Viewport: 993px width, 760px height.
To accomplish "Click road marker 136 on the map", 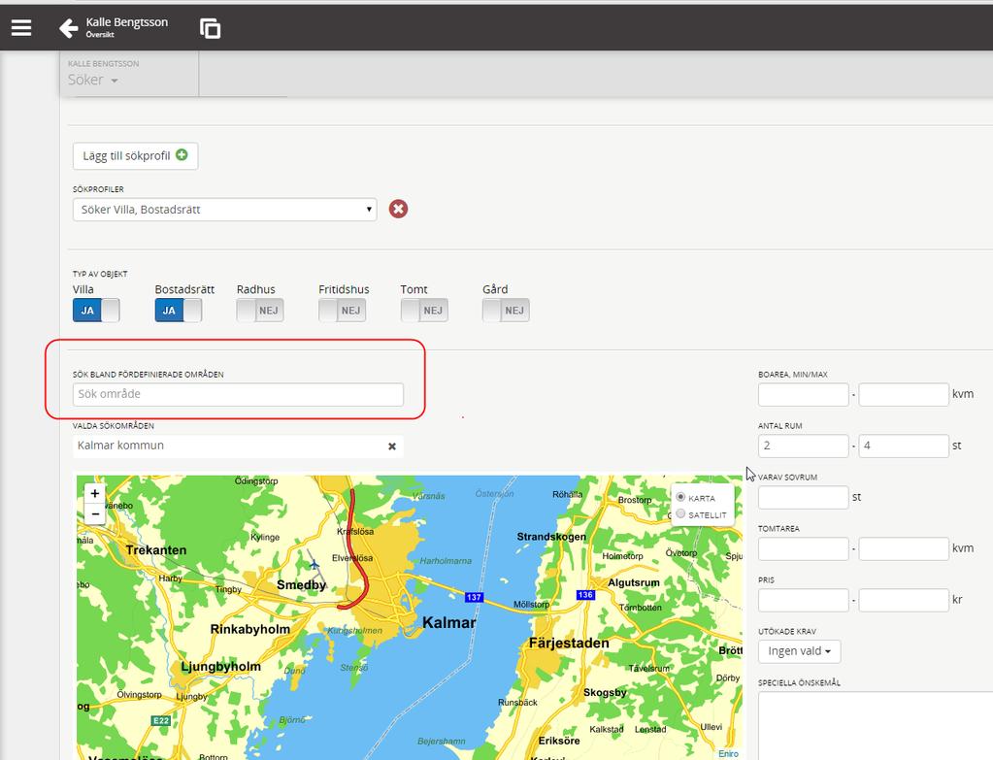I will [585, 595].
